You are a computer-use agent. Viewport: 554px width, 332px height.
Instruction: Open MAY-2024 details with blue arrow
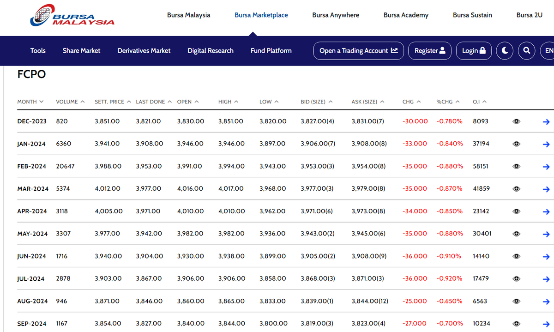pos(546,234)
